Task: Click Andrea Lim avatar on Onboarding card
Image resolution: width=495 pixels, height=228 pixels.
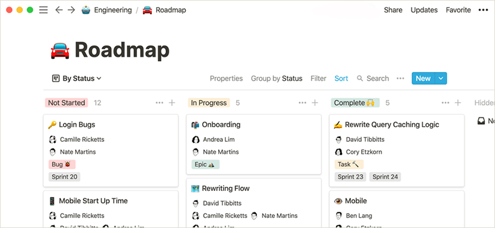Action: (x=195, y=139)
